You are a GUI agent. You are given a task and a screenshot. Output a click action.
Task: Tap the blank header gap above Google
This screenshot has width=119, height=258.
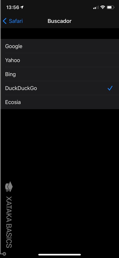click(x=60, y=34)
